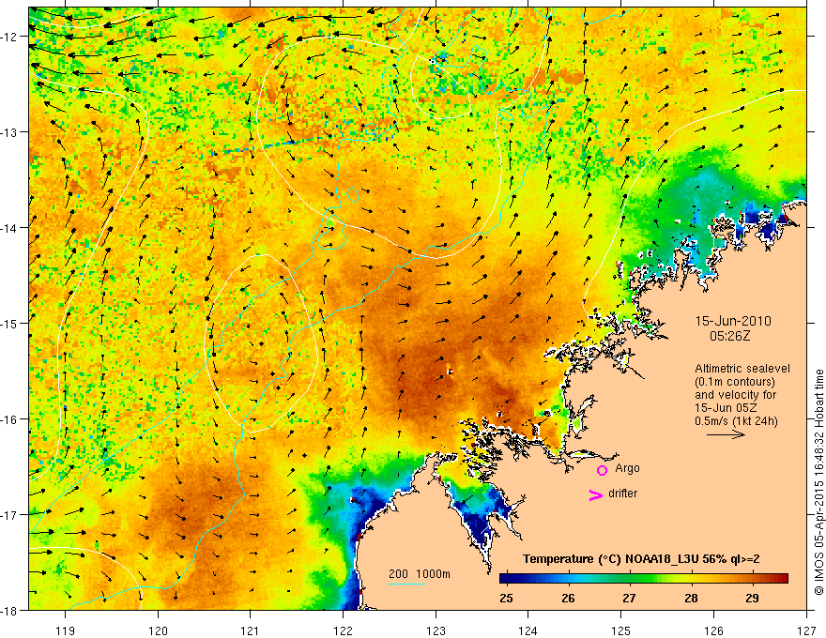Click the "Argo" legend label
Image resolution: width=826 pixels, height=638 pixels.
[x=627, y=468]
